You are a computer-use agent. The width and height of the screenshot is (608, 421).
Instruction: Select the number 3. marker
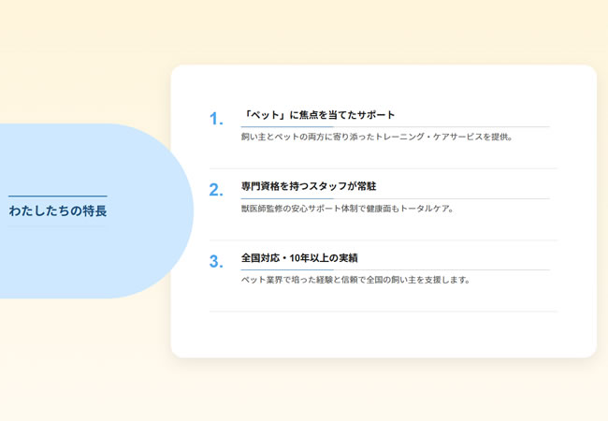[216, 261]
